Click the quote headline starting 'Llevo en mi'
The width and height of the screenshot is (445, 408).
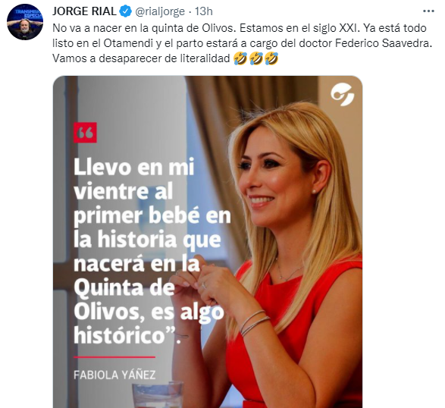pyautogui.click(x=152, y=251)
